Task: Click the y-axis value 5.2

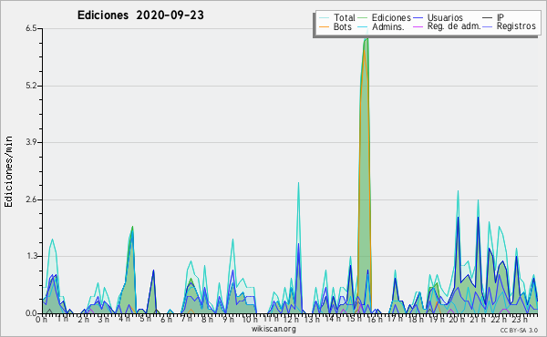Action: coord(31,86)
